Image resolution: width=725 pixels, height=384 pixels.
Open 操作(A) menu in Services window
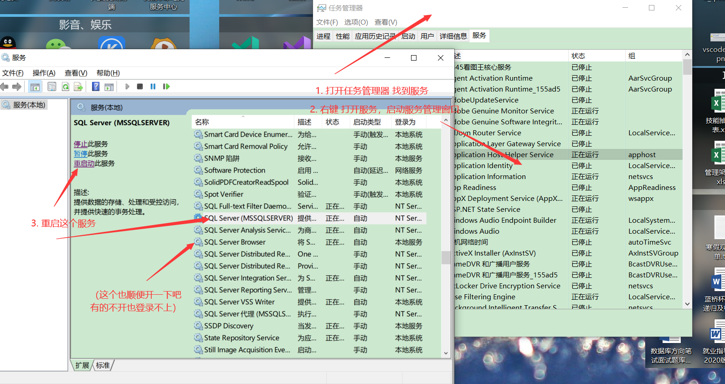coord(44,73)
